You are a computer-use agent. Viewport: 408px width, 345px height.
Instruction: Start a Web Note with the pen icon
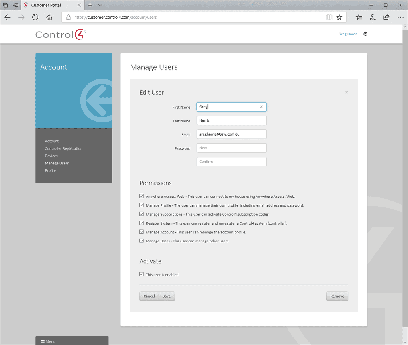(373, 17)
